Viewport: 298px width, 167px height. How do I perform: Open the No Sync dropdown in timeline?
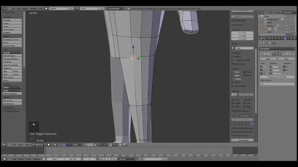[x=127, y=159]
